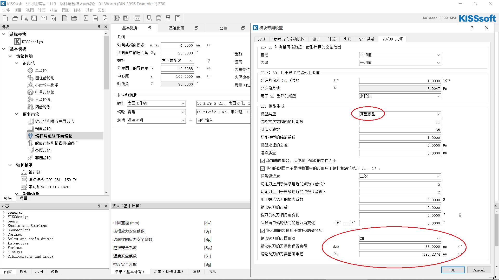Open the 用于2D齿形的线型 dropdown

pos(400,96)
